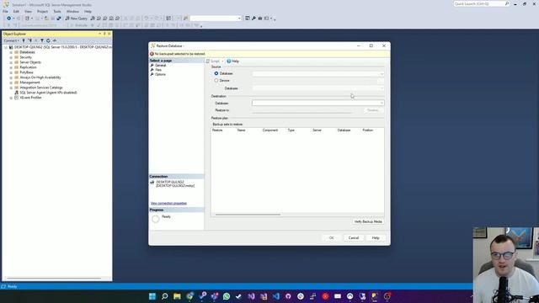Expand the Replication folder node
The width and height of the screenshot is (539, 303).
coord(11,67)
